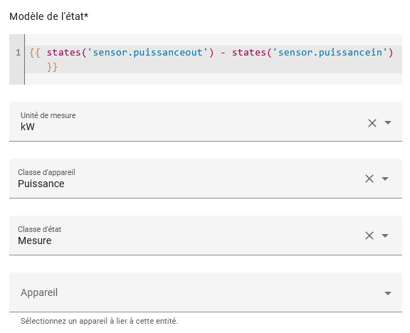This screenshot has height=333, width=410.
Task: Clear the Unité de mesure value
Action: pyautogui.click(x=372, y=123)
